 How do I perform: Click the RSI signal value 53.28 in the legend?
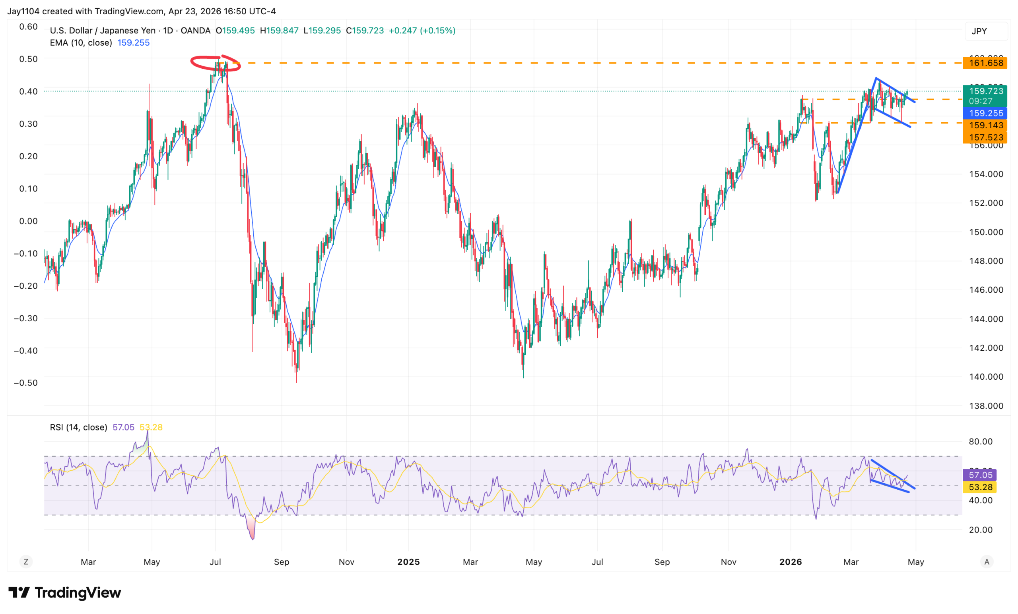pyautogui.click(x=151, y=427)
